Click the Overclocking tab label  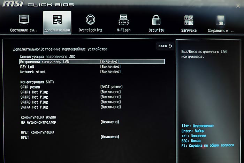pyautogui.click(x=90, y=30)
